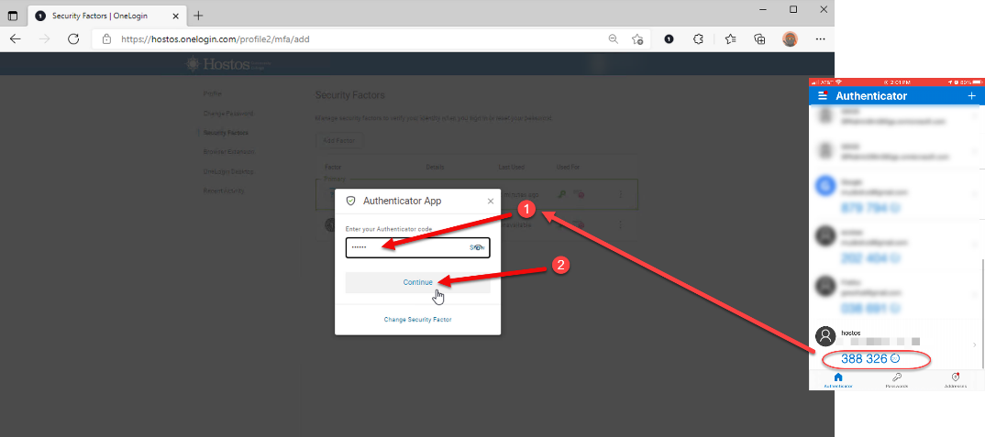
Task: Open the browser profile avatar
Action: pos(789,39)
